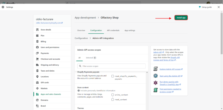The image size is (223, 110).
Task: Open Domains settings
Action: point(52,100)
